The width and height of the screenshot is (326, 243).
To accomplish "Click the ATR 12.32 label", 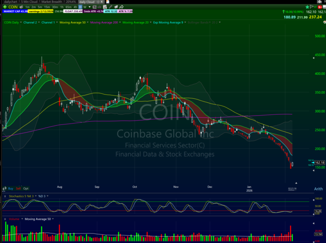I will tap(111, 11).
